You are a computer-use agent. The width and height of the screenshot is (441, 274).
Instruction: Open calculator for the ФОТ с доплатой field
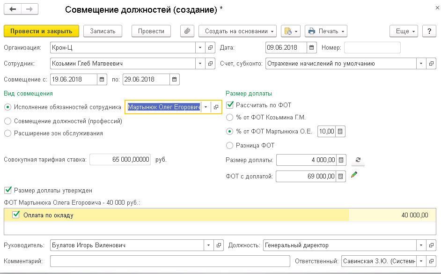tap(341, 177)
